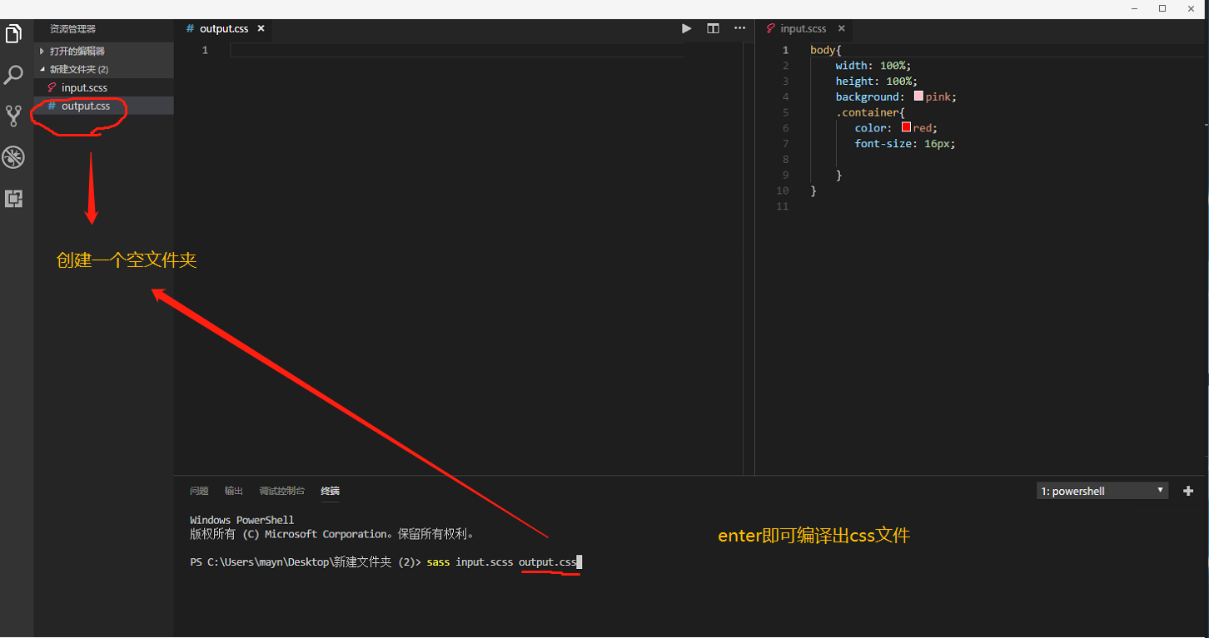Click the 'width: 100%;' line
Screen dimensions: 1209x638
874,66
